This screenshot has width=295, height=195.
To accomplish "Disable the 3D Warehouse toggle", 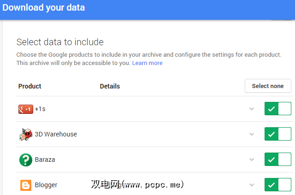I will [x=277, y=134].
